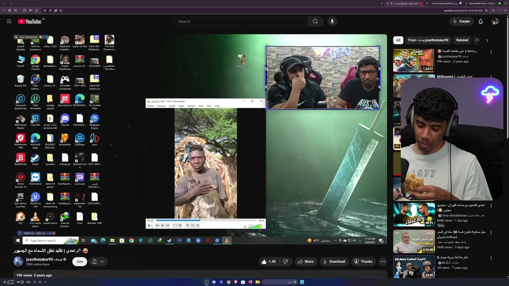Open options menu for the 48:15 suggested video
The width and height of the screenshot is (509, 286).
tap(491, 206)
